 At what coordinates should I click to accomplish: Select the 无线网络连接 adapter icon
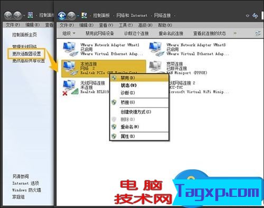[x=70, y=87]
